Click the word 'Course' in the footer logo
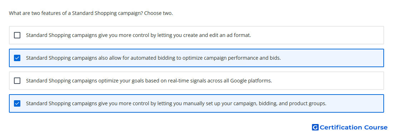 coord(376,127)
